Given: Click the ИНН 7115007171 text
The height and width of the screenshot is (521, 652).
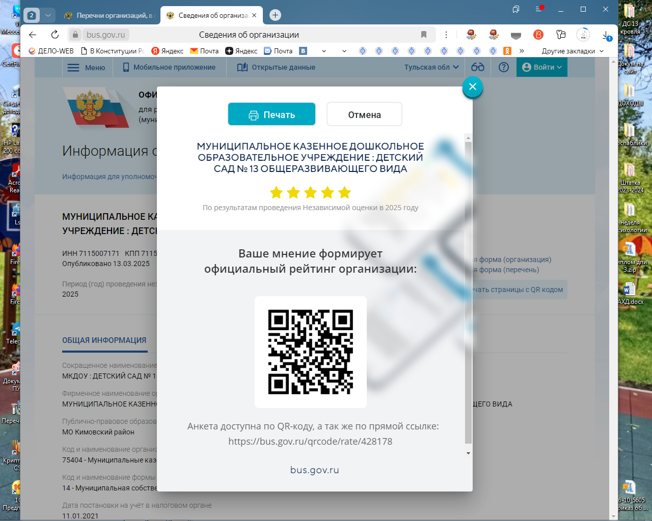Looking at the screenshot, I should 91,253.
